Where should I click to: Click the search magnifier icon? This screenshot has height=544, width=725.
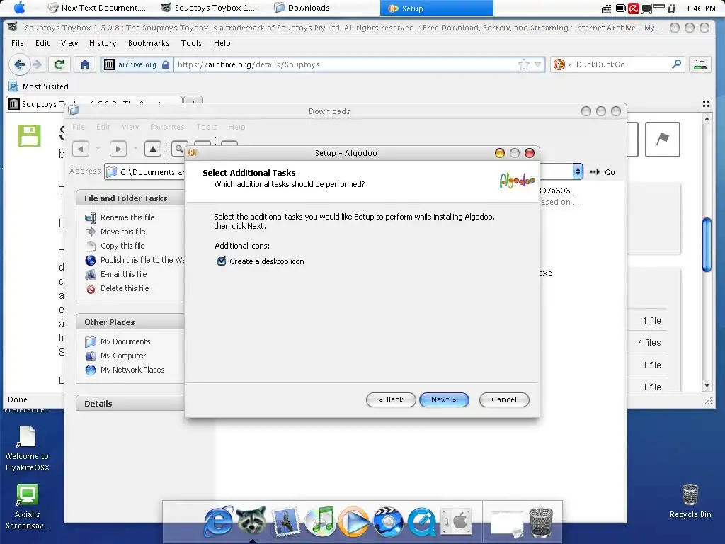[x=676, y=64]
